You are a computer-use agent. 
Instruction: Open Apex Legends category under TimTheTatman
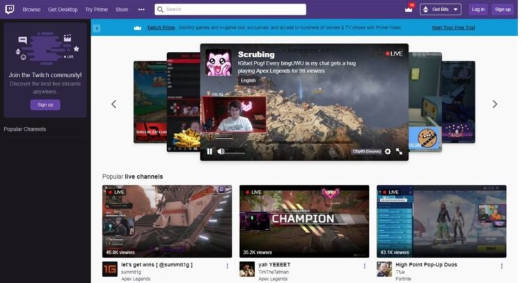273,279
